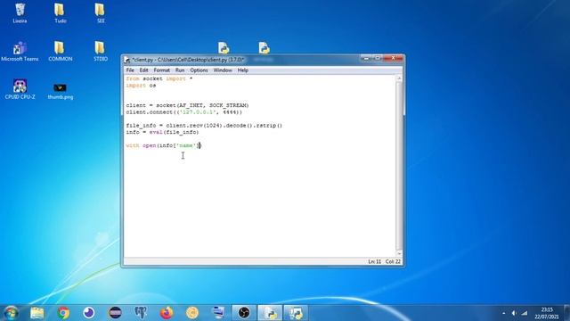Select the left Python file icon behind the IDLE window

(x=224, y=47)
